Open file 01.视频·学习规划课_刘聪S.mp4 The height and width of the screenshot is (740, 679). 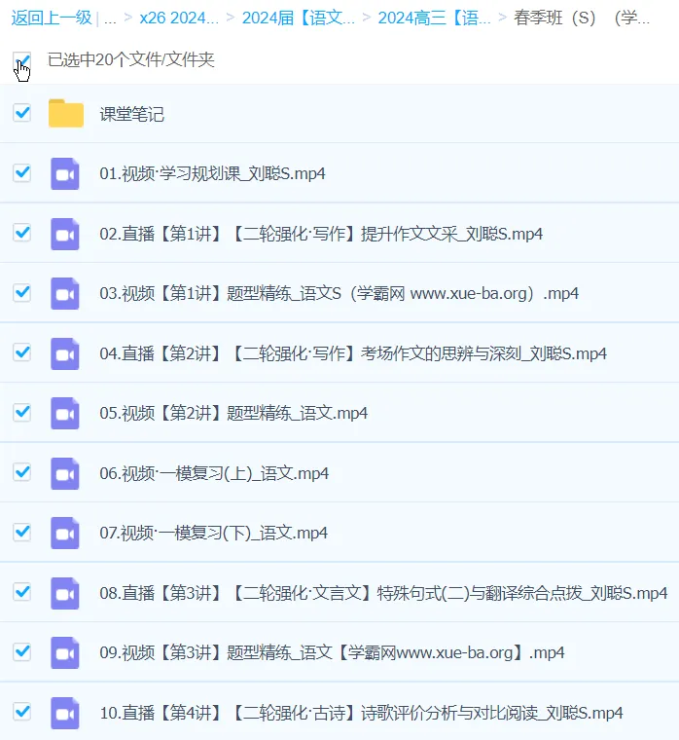point(212,173)
